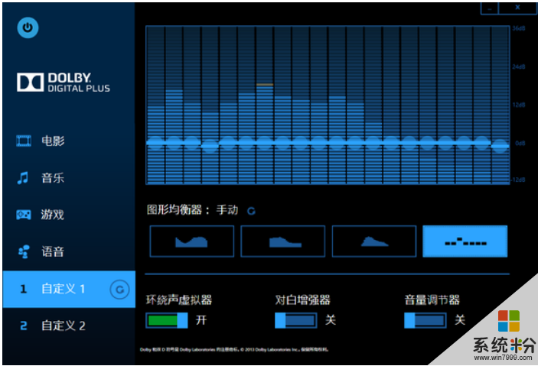Viewport: 538px width, 366px height.
Task: Click the 36dB scale label
Action: [518, 28]
